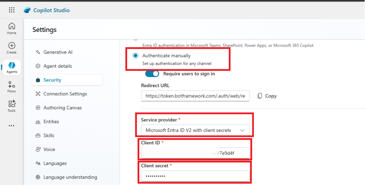Open the app launcher waffle icon
The height and width of the screenshot is (193, 365).
pos(12,10)
